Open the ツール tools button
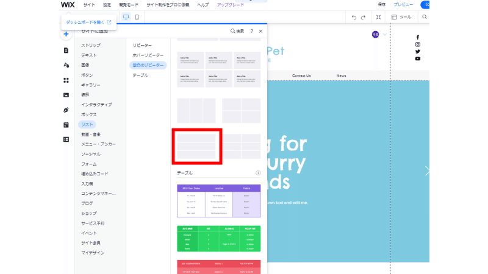 click(x=401, y=17)
